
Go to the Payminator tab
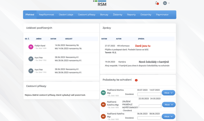point(162,15)
